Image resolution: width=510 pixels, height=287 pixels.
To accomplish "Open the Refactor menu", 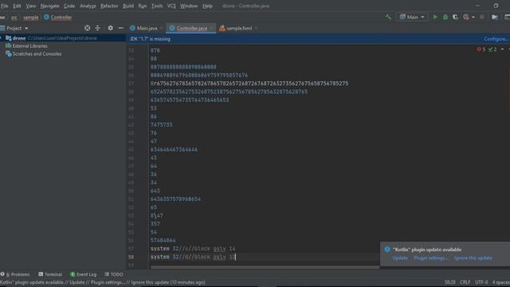I will [x=109, y=6].
